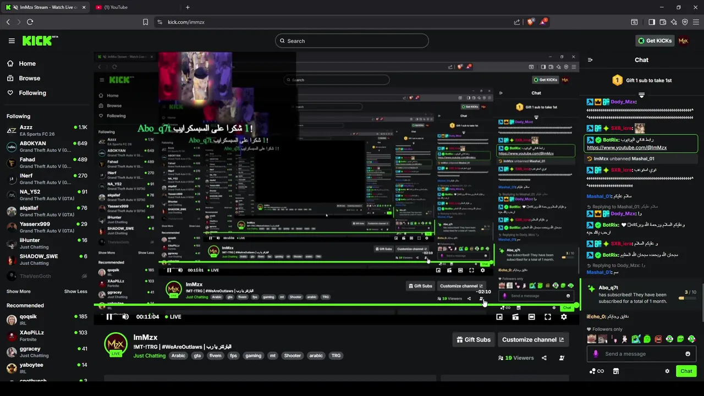Open ABOKYAN channel in Following list

[47, 146]
